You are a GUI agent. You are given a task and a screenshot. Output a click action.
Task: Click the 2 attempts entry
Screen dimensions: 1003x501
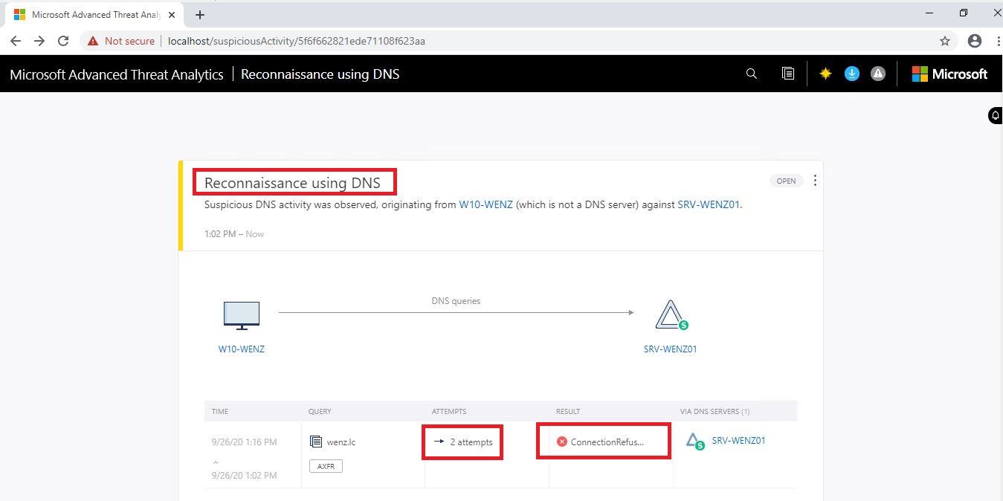(464, 442)
